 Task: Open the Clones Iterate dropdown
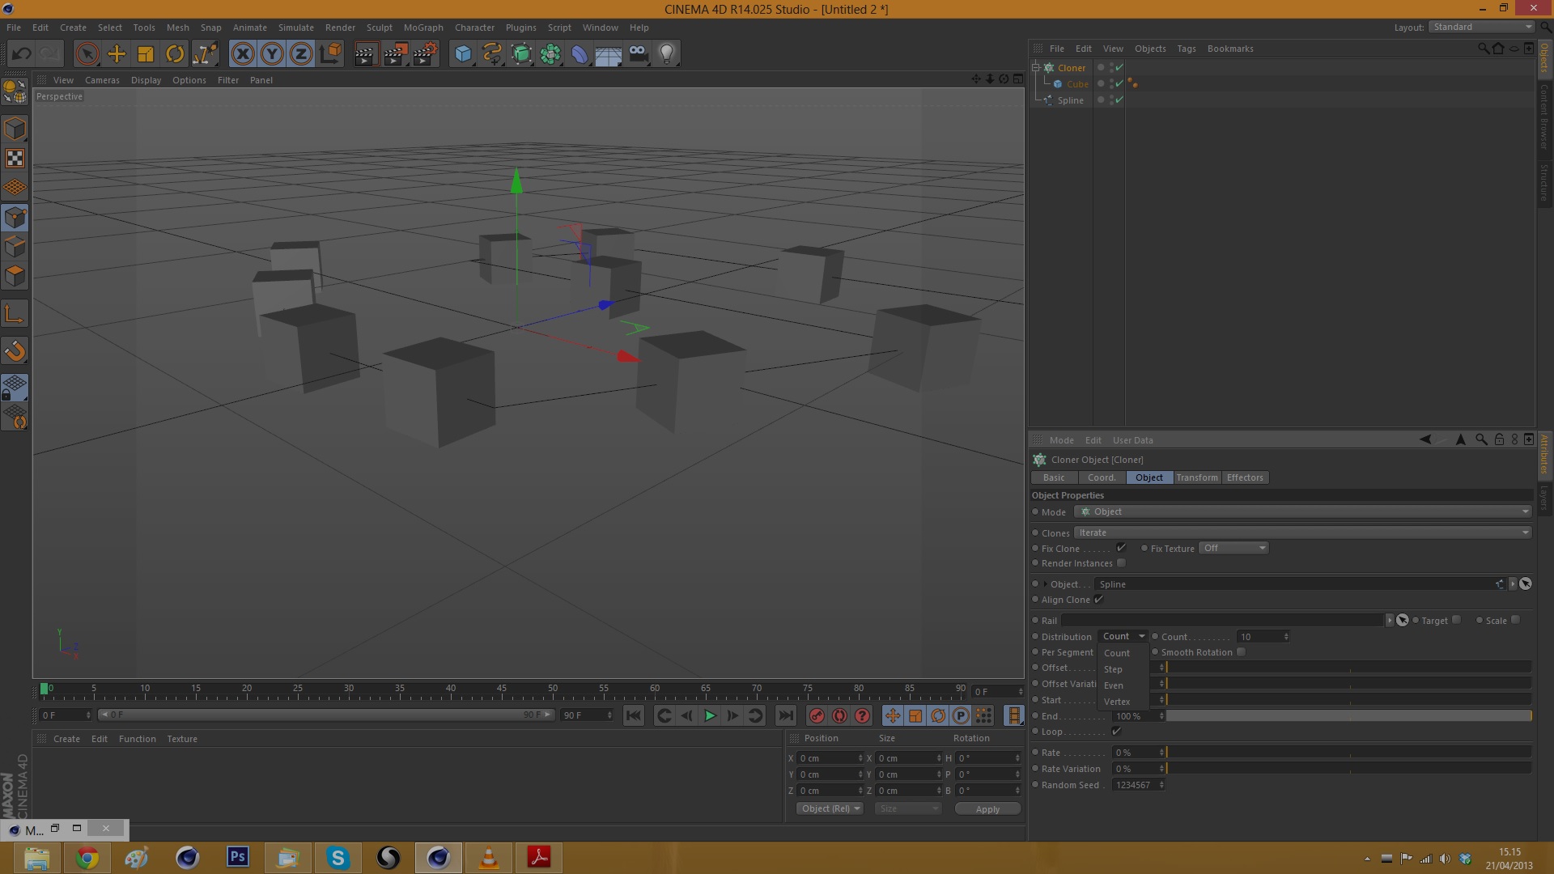pos(1302,532)
